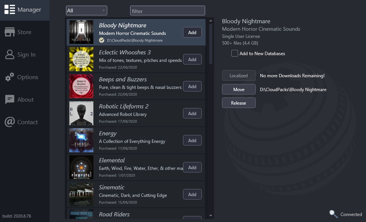Select the Robotic Lifeforms 2 title

[123, 106]
